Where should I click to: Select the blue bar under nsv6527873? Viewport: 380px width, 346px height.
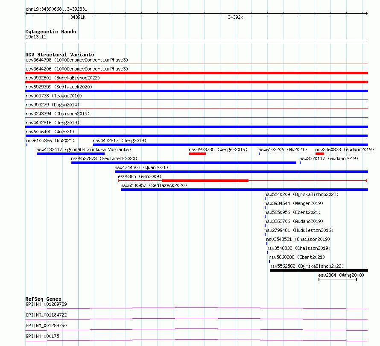coord(184,163)
